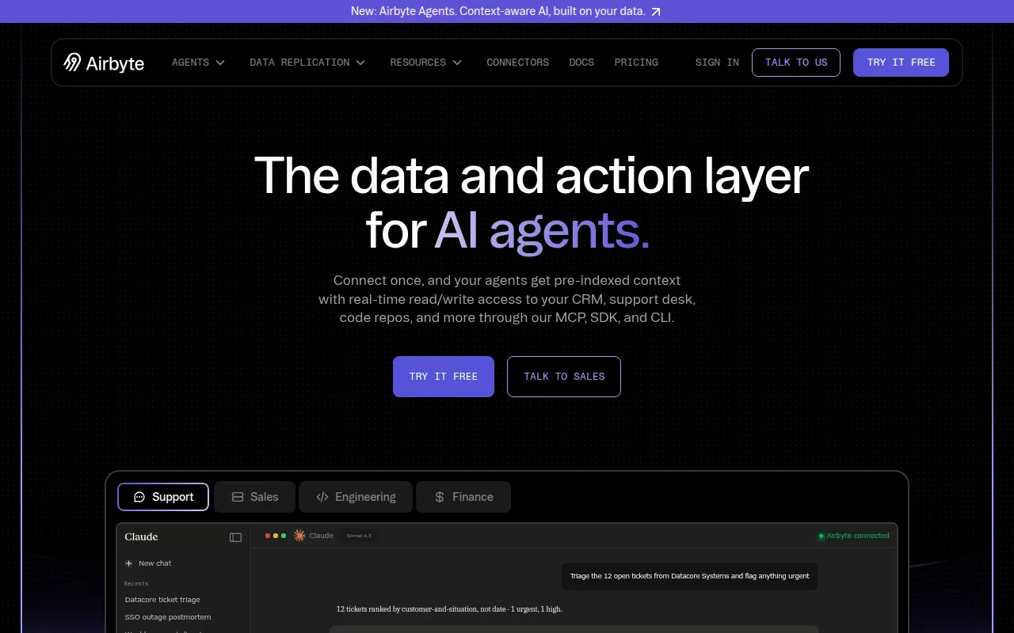Select the Support tab
Viewport: 1014px width, 633px height.
click(163, 497)
